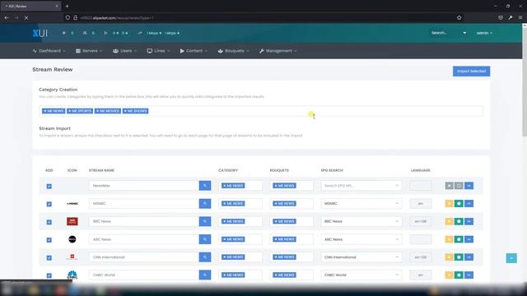527x296 pixels.
Task: Click the MSNBC language field
Action: tap(421, 203)
